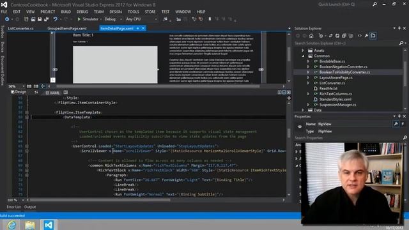Open the FILE menu
Image resolution: width=409 pixels, height=230 pixels.
(x=4, y=11)
